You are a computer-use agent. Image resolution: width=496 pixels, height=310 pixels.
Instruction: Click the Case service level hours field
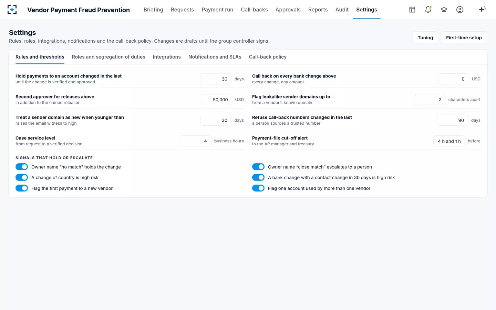pyautogui.click(x=196, y=141)
